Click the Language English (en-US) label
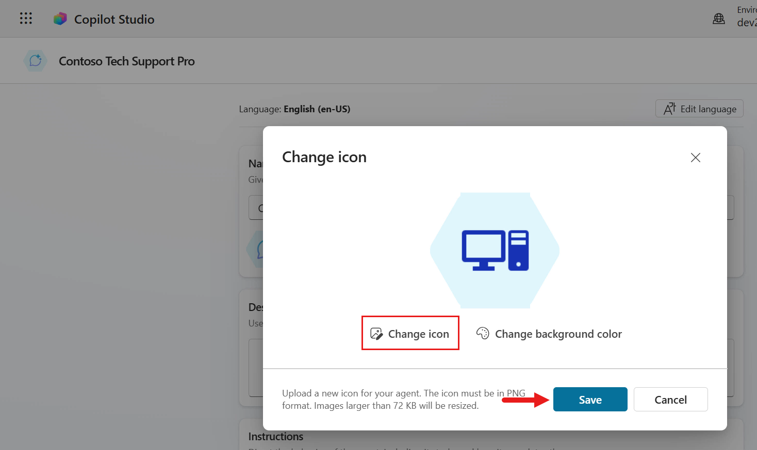The height and width of the screenshot is (450, 757). tap(294, 109)
